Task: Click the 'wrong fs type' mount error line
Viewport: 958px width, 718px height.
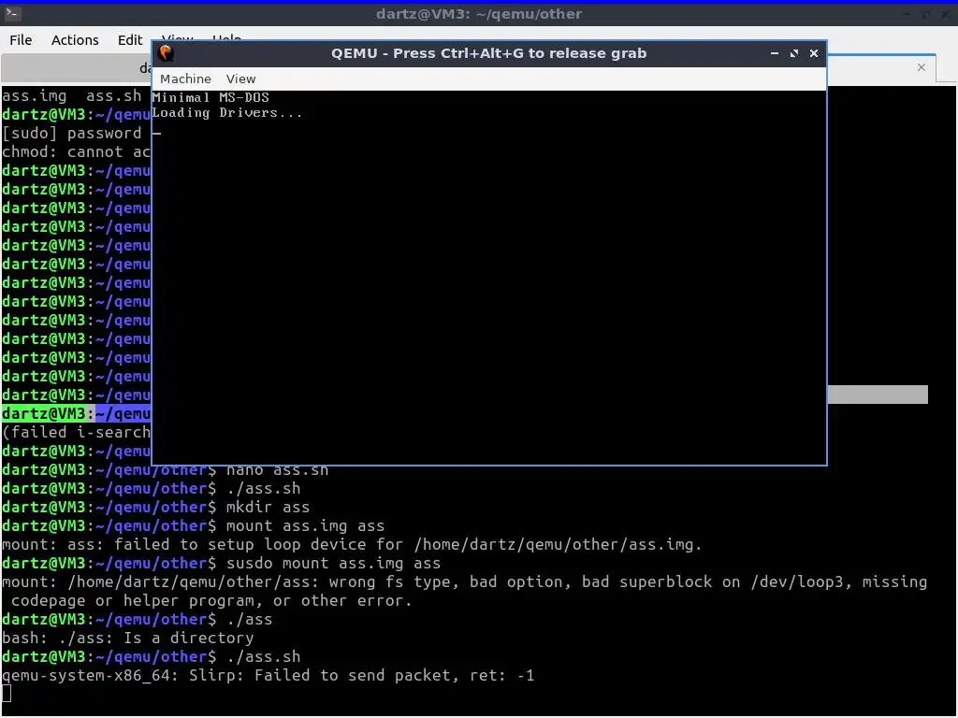Action: tap(464, 582)
